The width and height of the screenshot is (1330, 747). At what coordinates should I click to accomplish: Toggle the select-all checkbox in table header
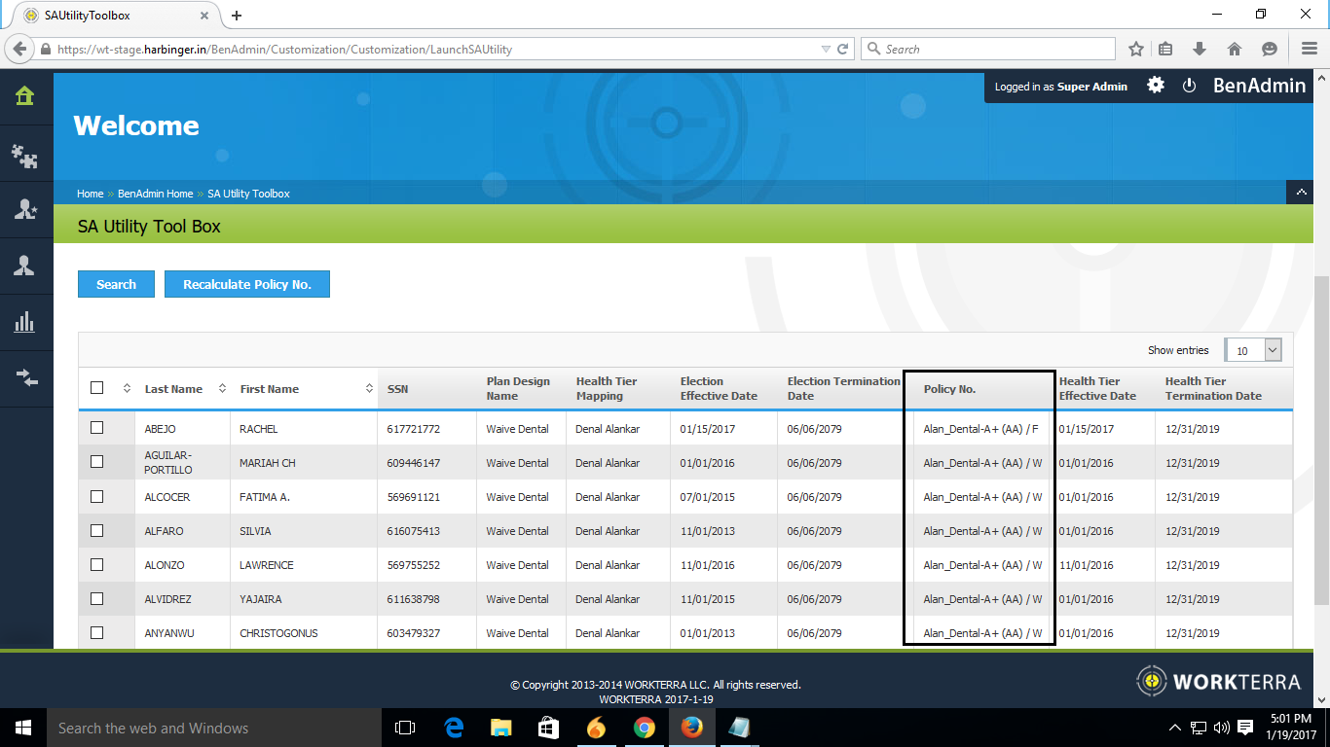[x=96, y=388]
